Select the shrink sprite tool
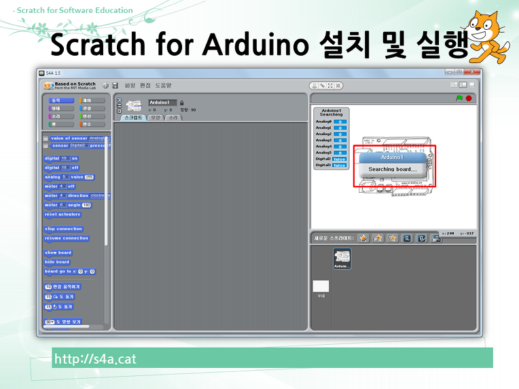 tap(338, 86)
